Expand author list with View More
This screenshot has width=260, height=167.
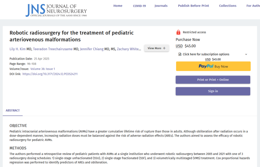click(156, 48)
